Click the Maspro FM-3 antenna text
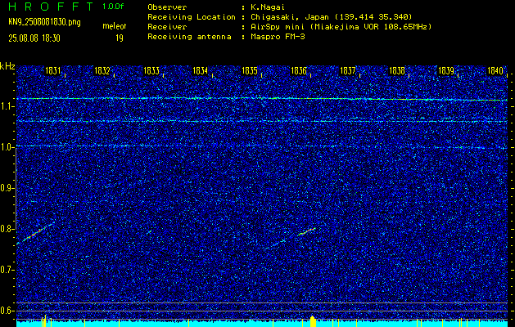The height and width of the screenshot is (327, 515). point(278,37)
